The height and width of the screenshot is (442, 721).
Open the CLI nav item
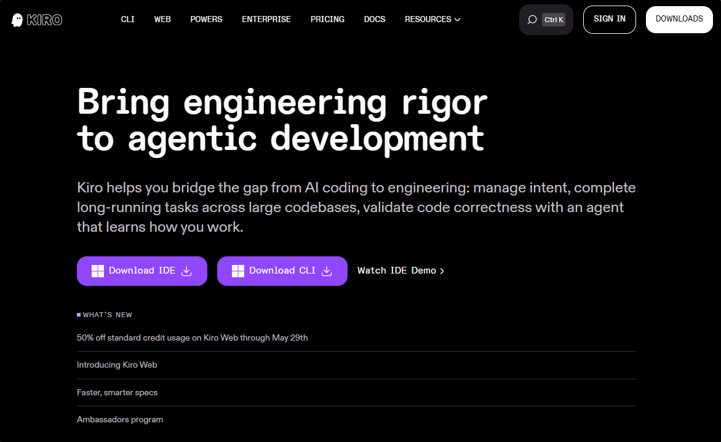[x=127, y=19]
